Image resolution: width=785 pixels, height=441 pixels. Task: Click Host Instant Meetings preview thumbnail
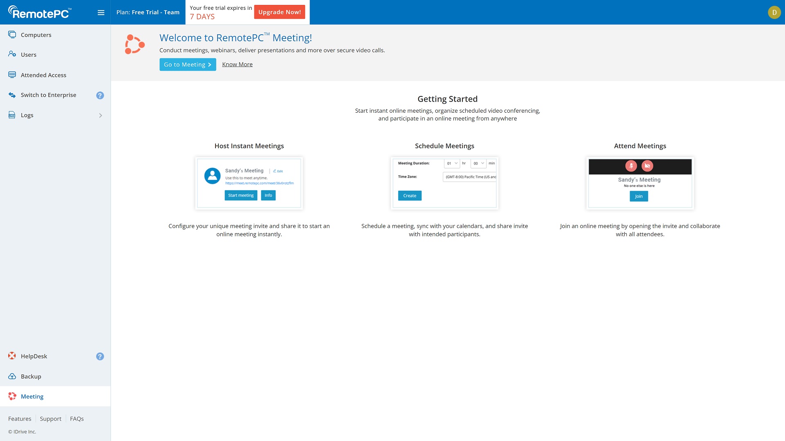click(249, 183)
